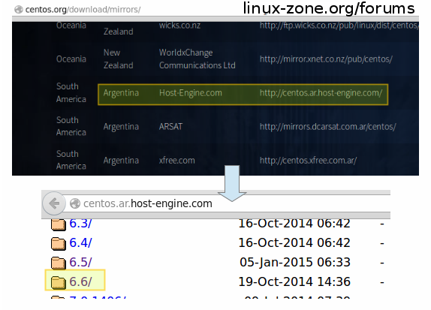431x310 pixels.
Task: Click the browser back arrow button
Action: [x=54, y=203]
